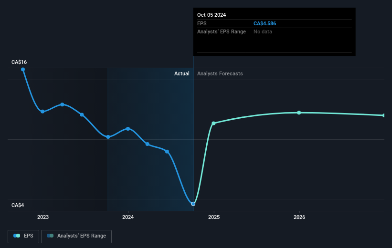Screen dimensions: 392x248
Task: Click the 2024 x-axis label
Action: coord(128,217)
